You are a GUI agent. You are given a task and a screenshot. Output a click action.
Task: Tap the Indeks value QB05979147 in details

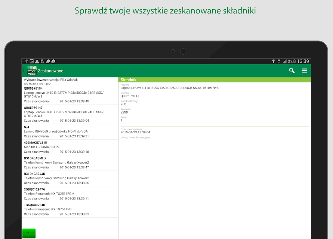(130, 96)
